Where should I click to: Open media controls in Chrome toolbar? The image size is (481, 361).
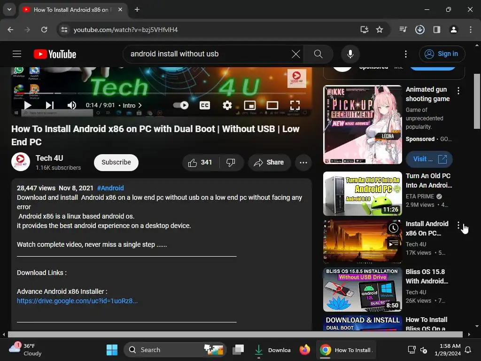click(x=403, y=30)
